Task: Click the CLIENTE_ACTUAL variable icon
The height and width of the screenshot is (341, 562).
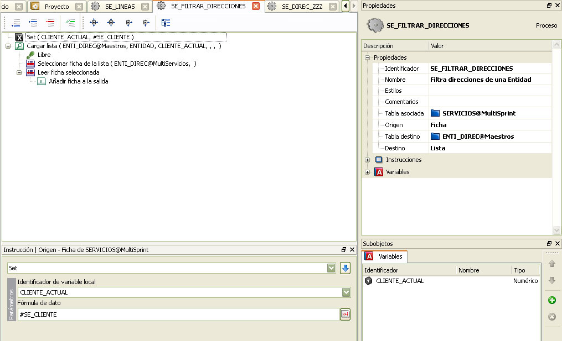Action: click(x=368, y=281)
